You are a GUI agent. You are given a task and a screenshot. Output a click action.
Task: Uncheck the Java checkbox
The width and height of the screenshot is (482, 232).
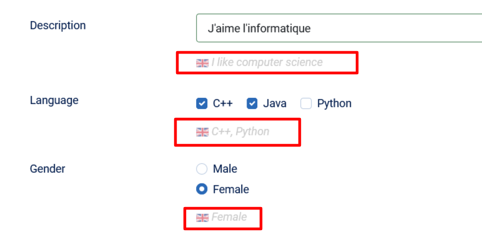pos(252,104)
